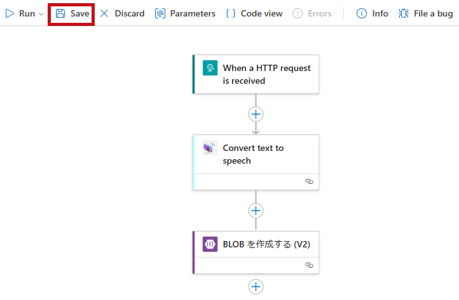459x300 pixels.
Task: Click the Discard X icon
Action: click(x=104, y=13)
